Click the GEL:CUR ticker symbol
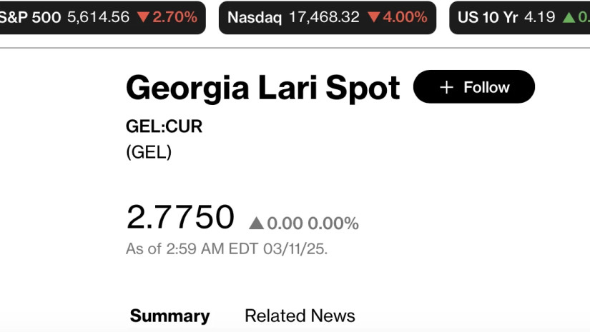The image size is (590, 332). click(164, 127)
